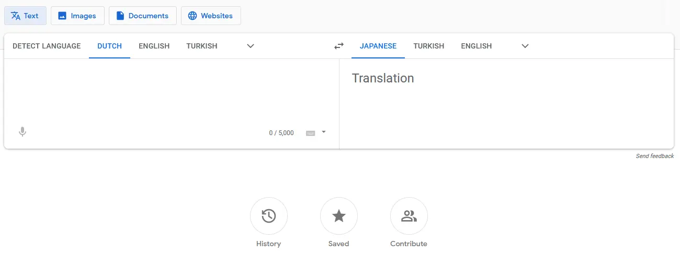Open the Documents translation mode
This screenshot has height=254, width=680.
(x=143, y=16)
